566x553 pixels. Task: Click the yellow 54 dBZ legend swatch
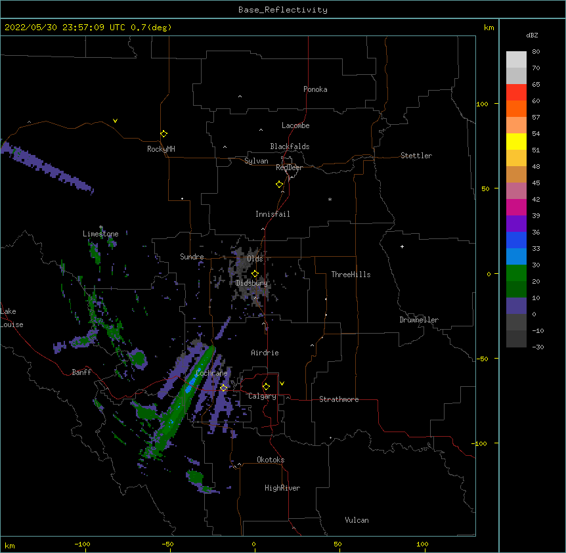(516, 141)
